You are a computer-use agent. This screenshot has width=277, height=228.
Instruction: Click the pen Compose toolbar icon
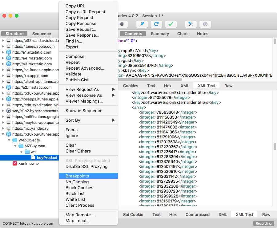point(142,24)
